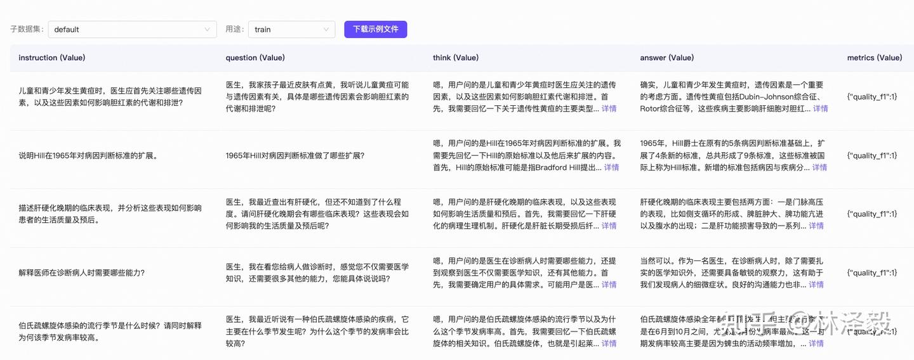
Task: Open the 子数据集 default dropdown
Action: (132, 29)
